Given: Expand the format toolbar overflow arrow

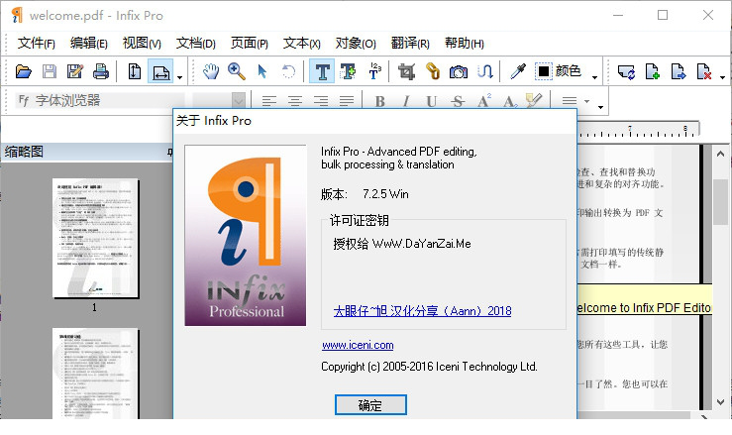Looking at the screenshot, I should (x=601, y=107).
